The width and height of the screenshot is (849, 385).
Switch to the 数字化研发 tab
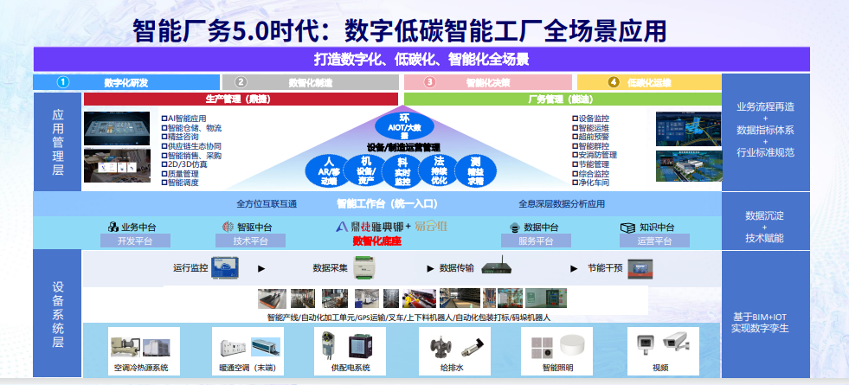(126, 82)
